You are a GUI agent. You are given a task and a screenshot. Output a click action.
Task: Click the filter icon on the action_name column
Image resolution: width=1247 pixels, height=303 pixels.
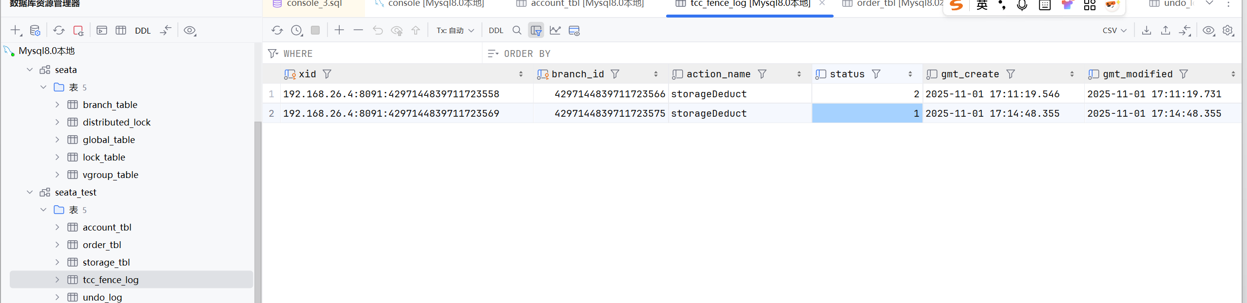(x=762, y=74)
